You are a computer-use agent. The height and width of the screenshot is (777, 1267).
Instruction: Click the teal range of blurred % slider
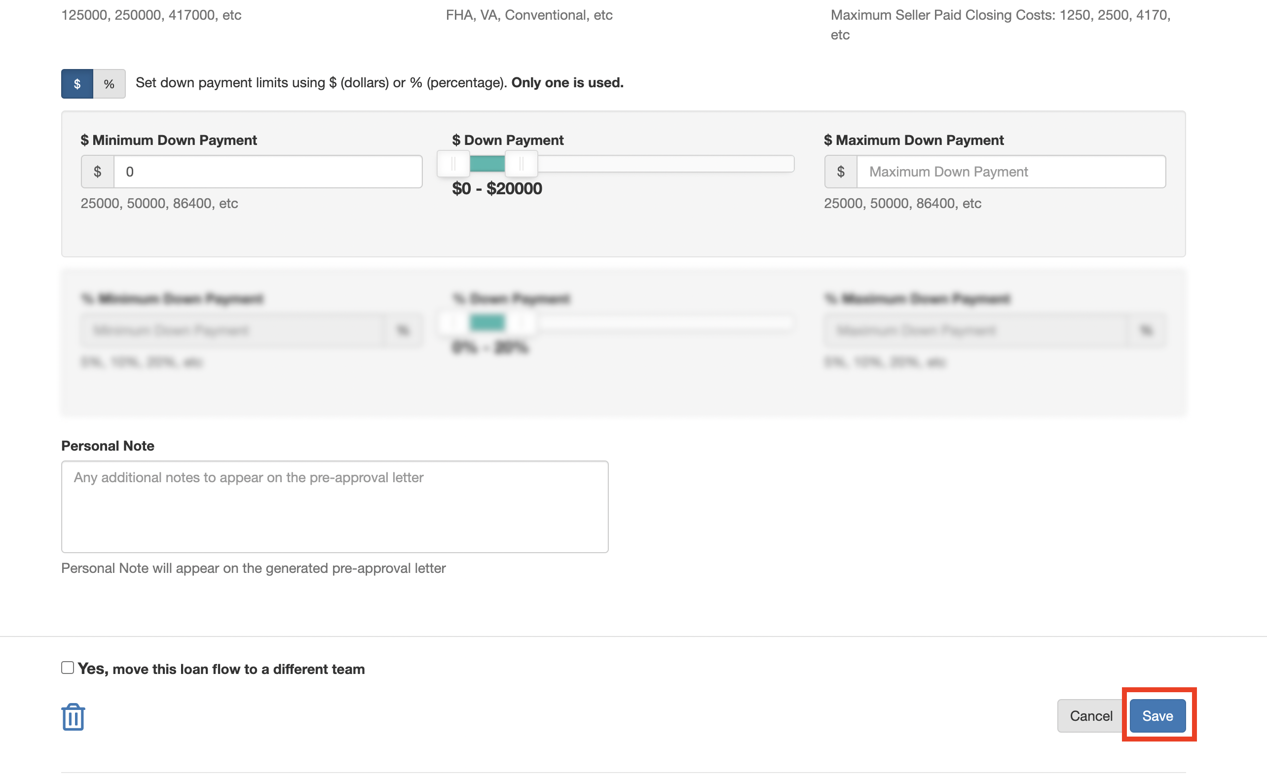(x=487, y=322)
